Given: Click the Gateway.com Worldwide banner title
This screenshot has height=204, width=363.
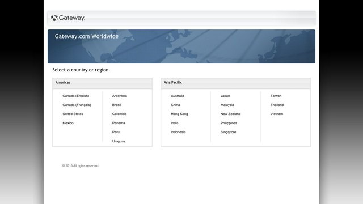Looking at the screenshot, I should [x=87, y=36].
